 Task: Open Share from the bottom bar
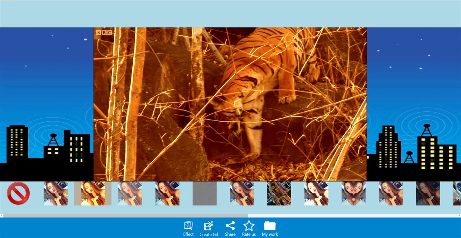click(230, 234)
